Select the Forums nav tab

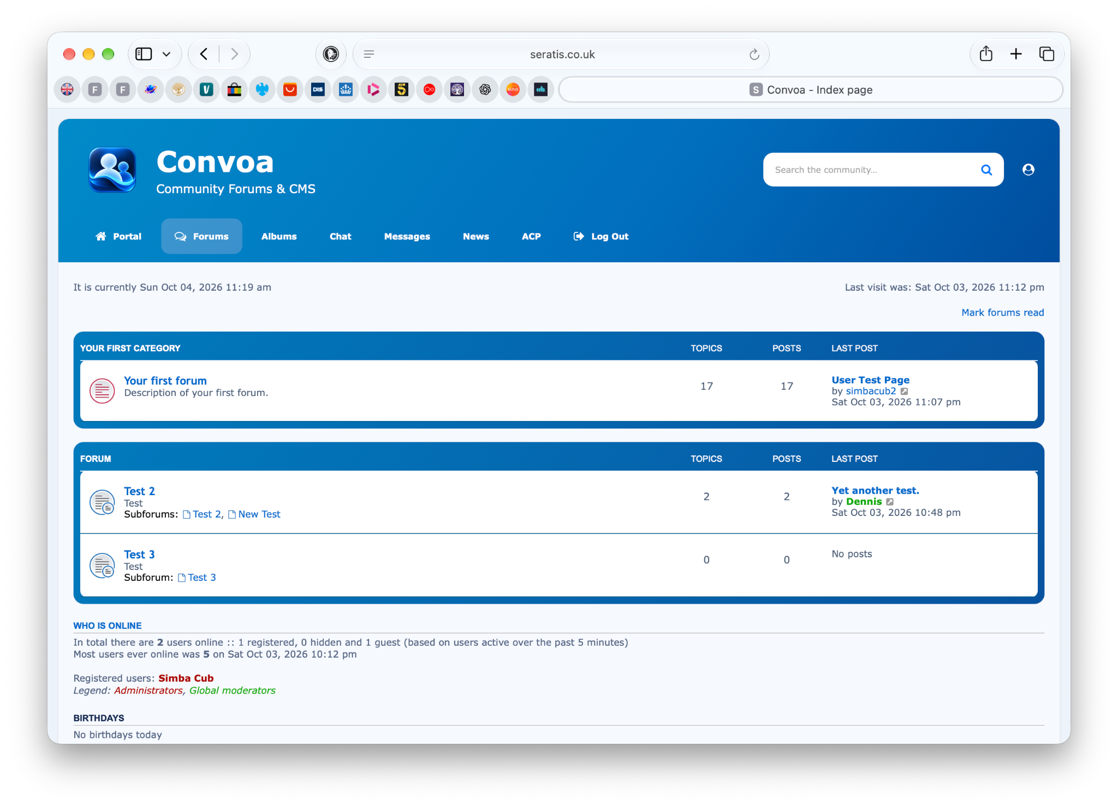tap(201, 236)
